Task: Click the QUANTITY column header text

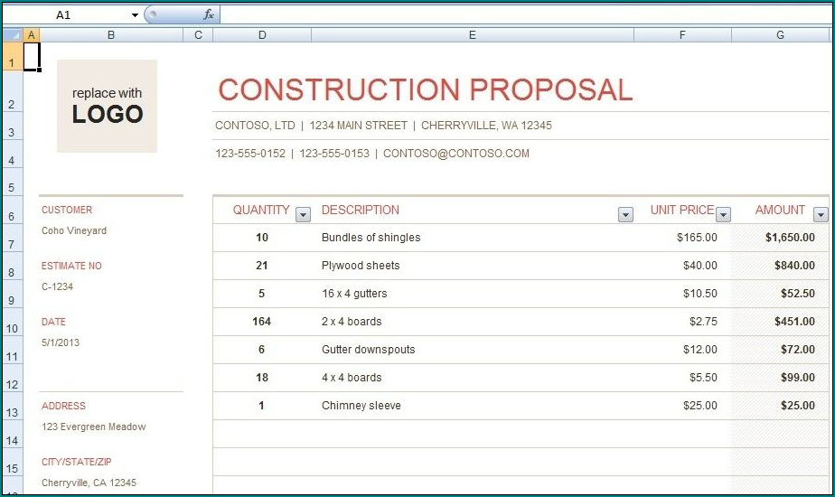Action: (x=261, y=210)
